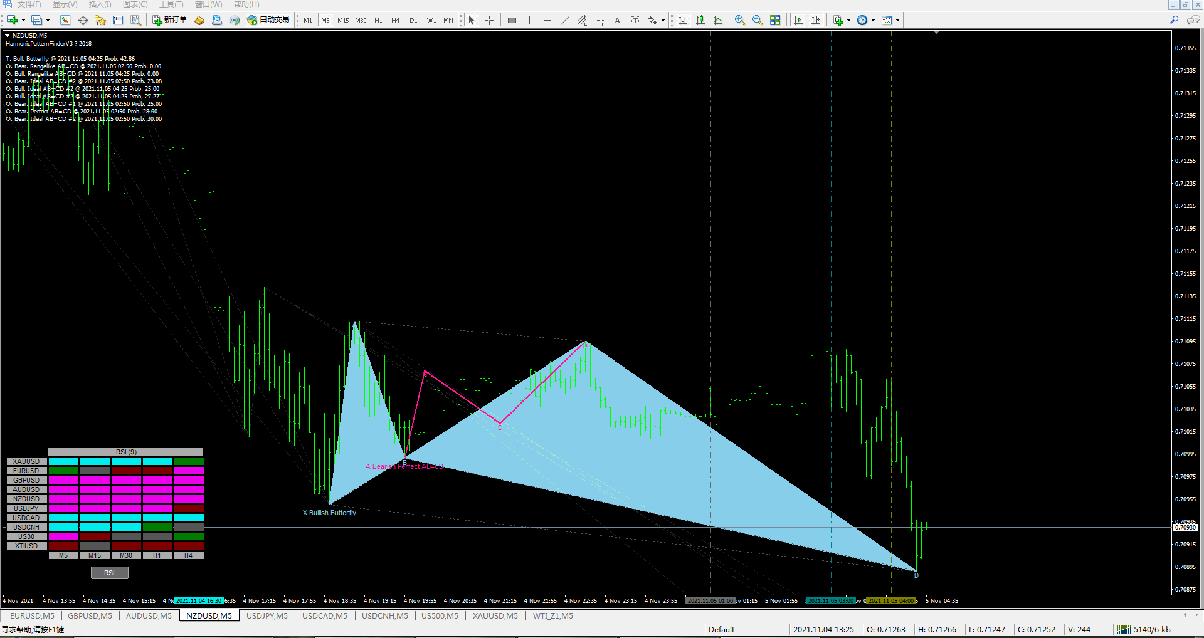Select the crosshair cursor tool
The image size is (1204, 638).
[489, 20]
